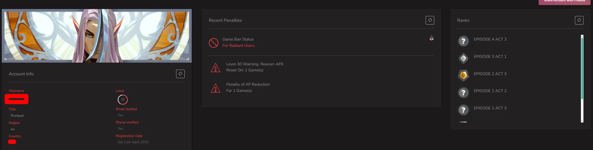Select the Episode 1 Act 3 unranked icon

click(x=463, y=110)
